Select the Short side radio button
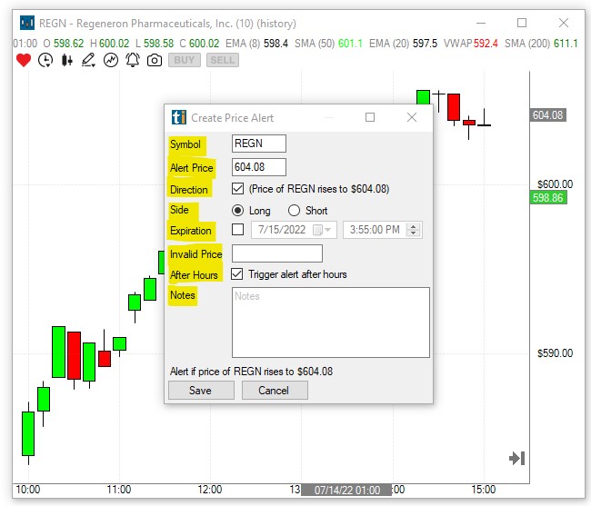This screenshot has width=591, height=506. [x=294, y=210]
